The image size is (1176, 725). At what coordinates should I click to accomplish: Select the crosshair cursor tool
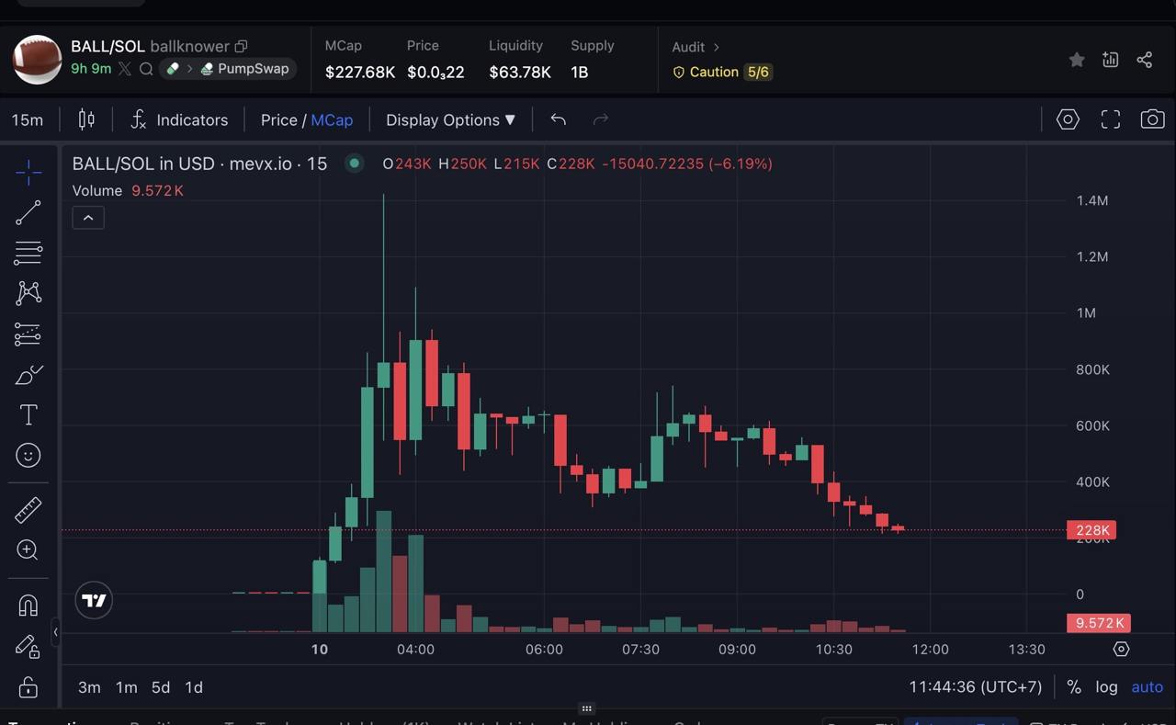tap(28, 172)
